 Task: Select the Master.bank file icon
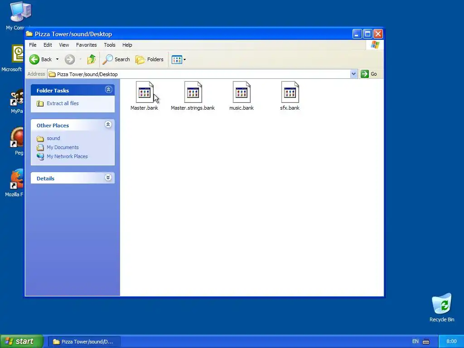145,92
